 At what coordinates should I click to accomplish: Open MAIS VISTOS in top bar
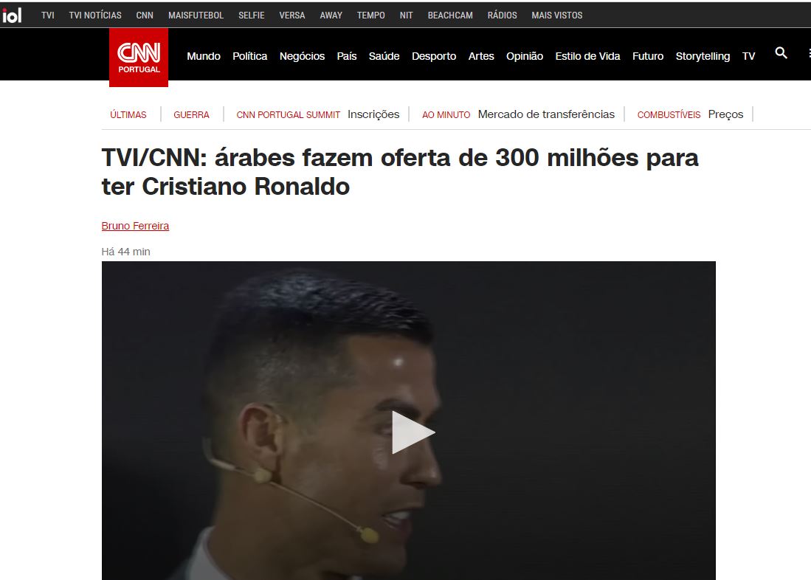[557, 15]
